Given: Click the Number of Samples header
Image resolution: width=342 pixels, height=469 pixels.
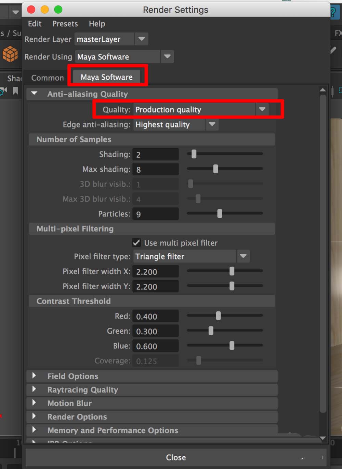Looking at the screenshot, I should [152, 139].
